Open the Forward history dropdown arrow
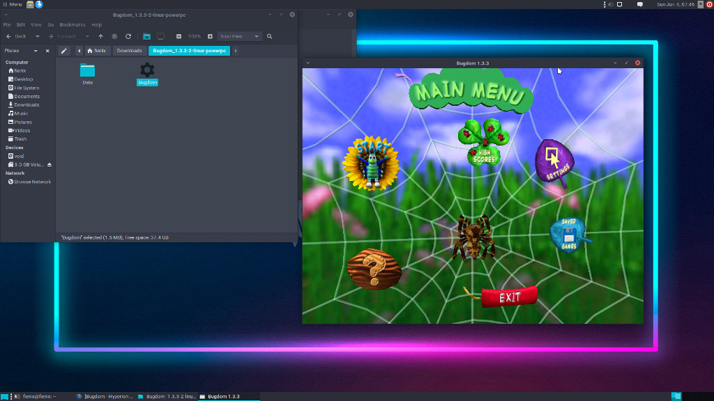The image size is (714, 401). tap(87, 36)
